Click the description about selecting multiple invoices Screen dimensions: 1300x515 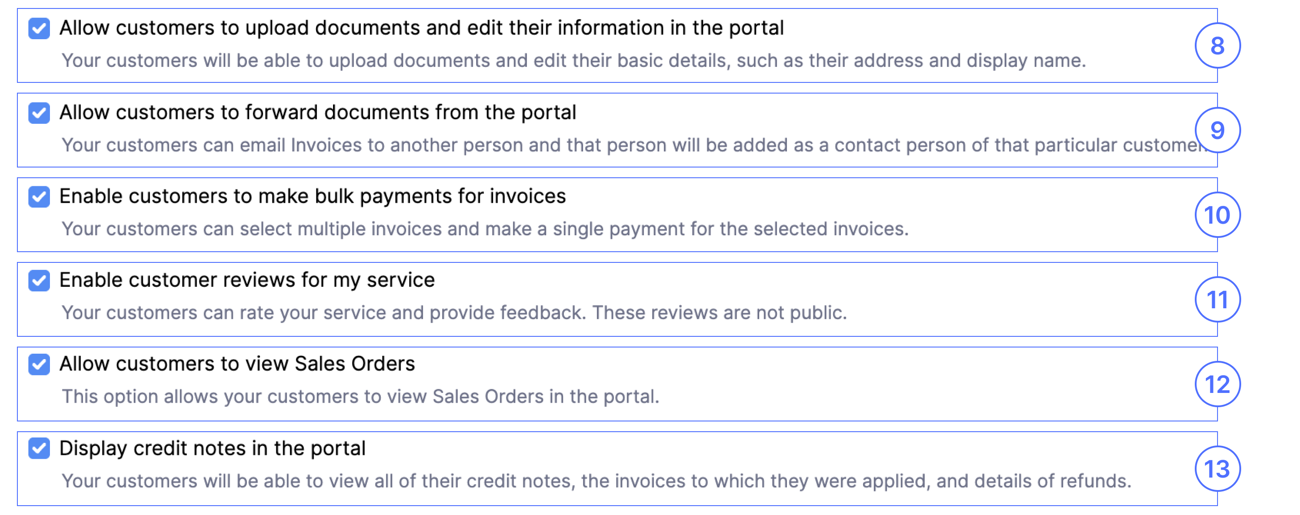(485, 229)
